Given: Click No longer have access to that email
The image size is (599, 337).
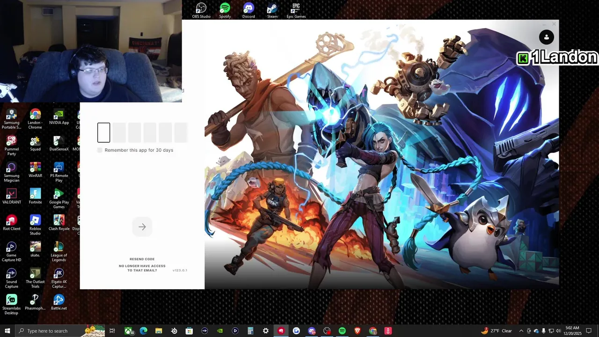Looking at the screenshot, I should tap(142, 268).
